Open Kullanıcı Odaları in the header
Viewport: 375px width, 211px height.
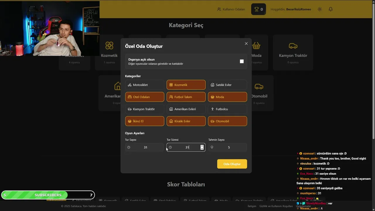point(231,9)
